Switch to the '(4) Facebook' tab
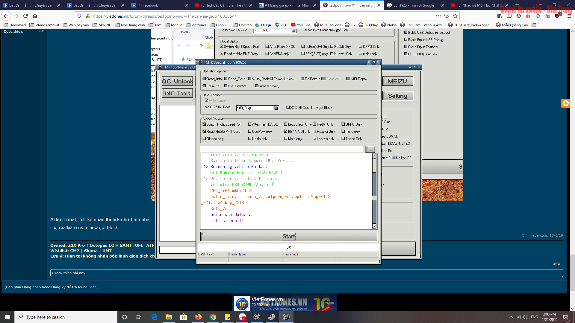The height and width of the screenshot is (323, 575). pyautogui.click(x=160, y=5)
